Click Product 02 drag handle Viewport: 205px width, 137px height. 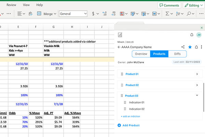point(122,85)
